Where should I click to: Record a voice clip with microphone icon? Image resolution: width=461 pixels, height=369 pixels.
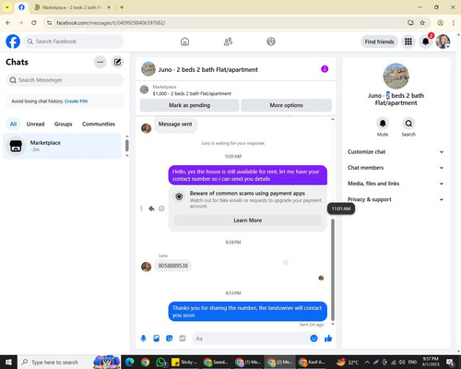tap(143, 339)
